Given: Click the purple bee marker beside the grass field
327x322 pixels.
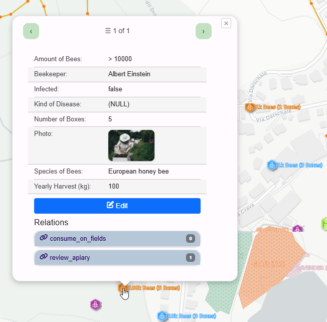Looking at the screenshot, I should pyautogui.click(x=298, y=229).
